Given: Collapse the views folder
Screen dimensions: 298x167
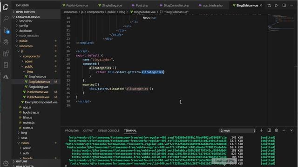Looking at the screenshot, I should pyautogui.click(x=25, y=143).
